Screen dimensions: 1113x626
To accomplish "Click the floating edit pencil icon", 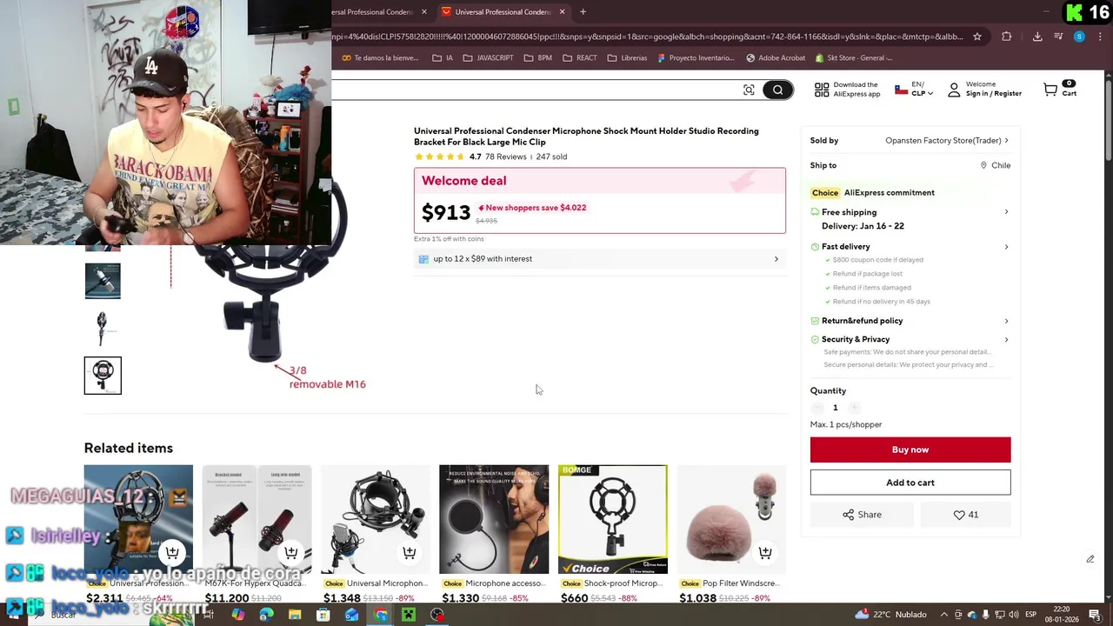I will pos(1090,559).
